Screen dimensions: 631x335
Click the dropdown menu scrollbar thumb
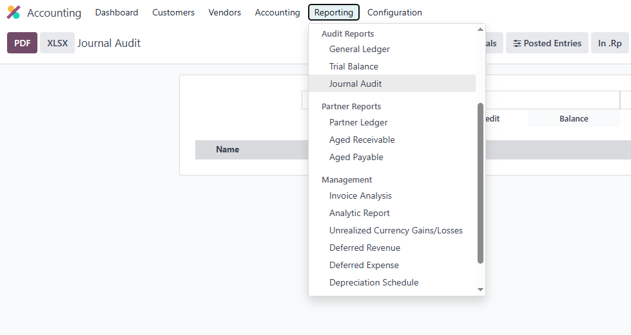point(480,183)
